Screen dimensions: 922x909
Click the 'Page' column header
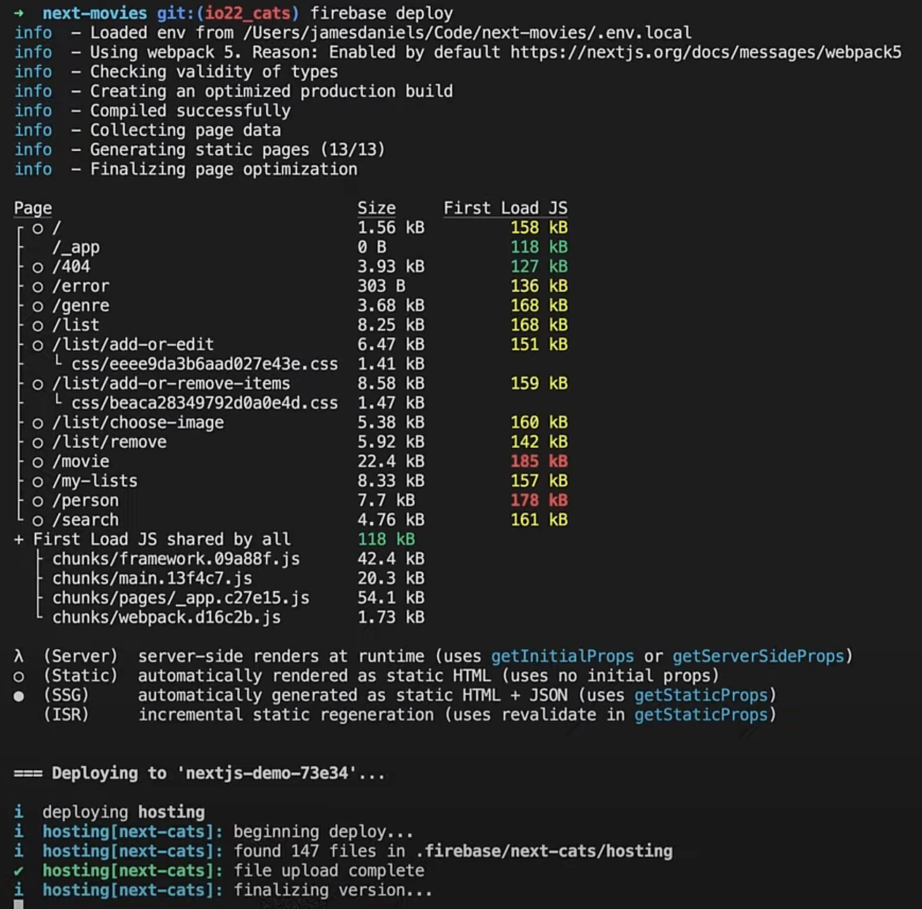click(33, 208)
